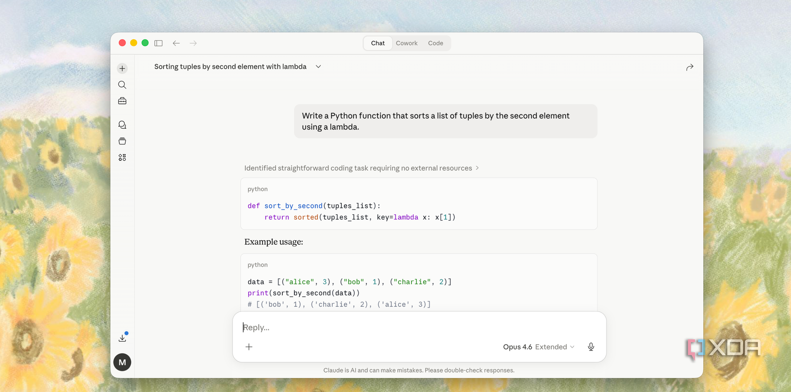
Task: Open the projects stack icon in sidebar
Action: (122, 141)
